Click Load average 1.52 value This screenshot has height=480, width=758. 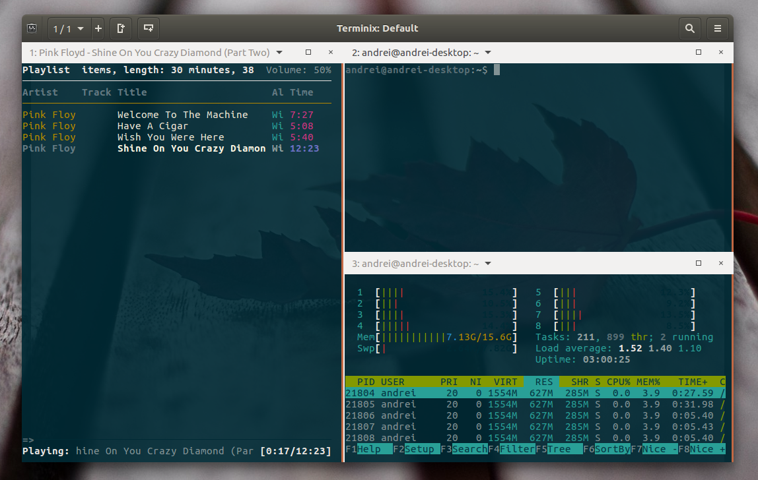coord(631,348)
